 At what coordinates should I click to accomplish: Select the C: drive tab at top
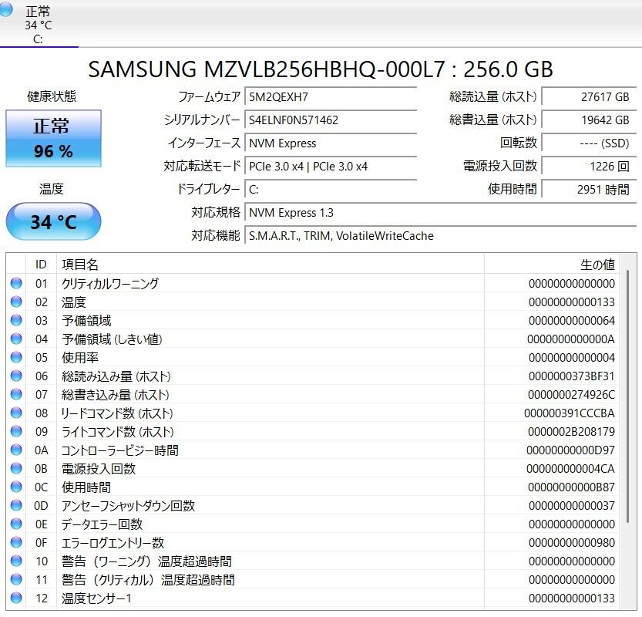38,24
